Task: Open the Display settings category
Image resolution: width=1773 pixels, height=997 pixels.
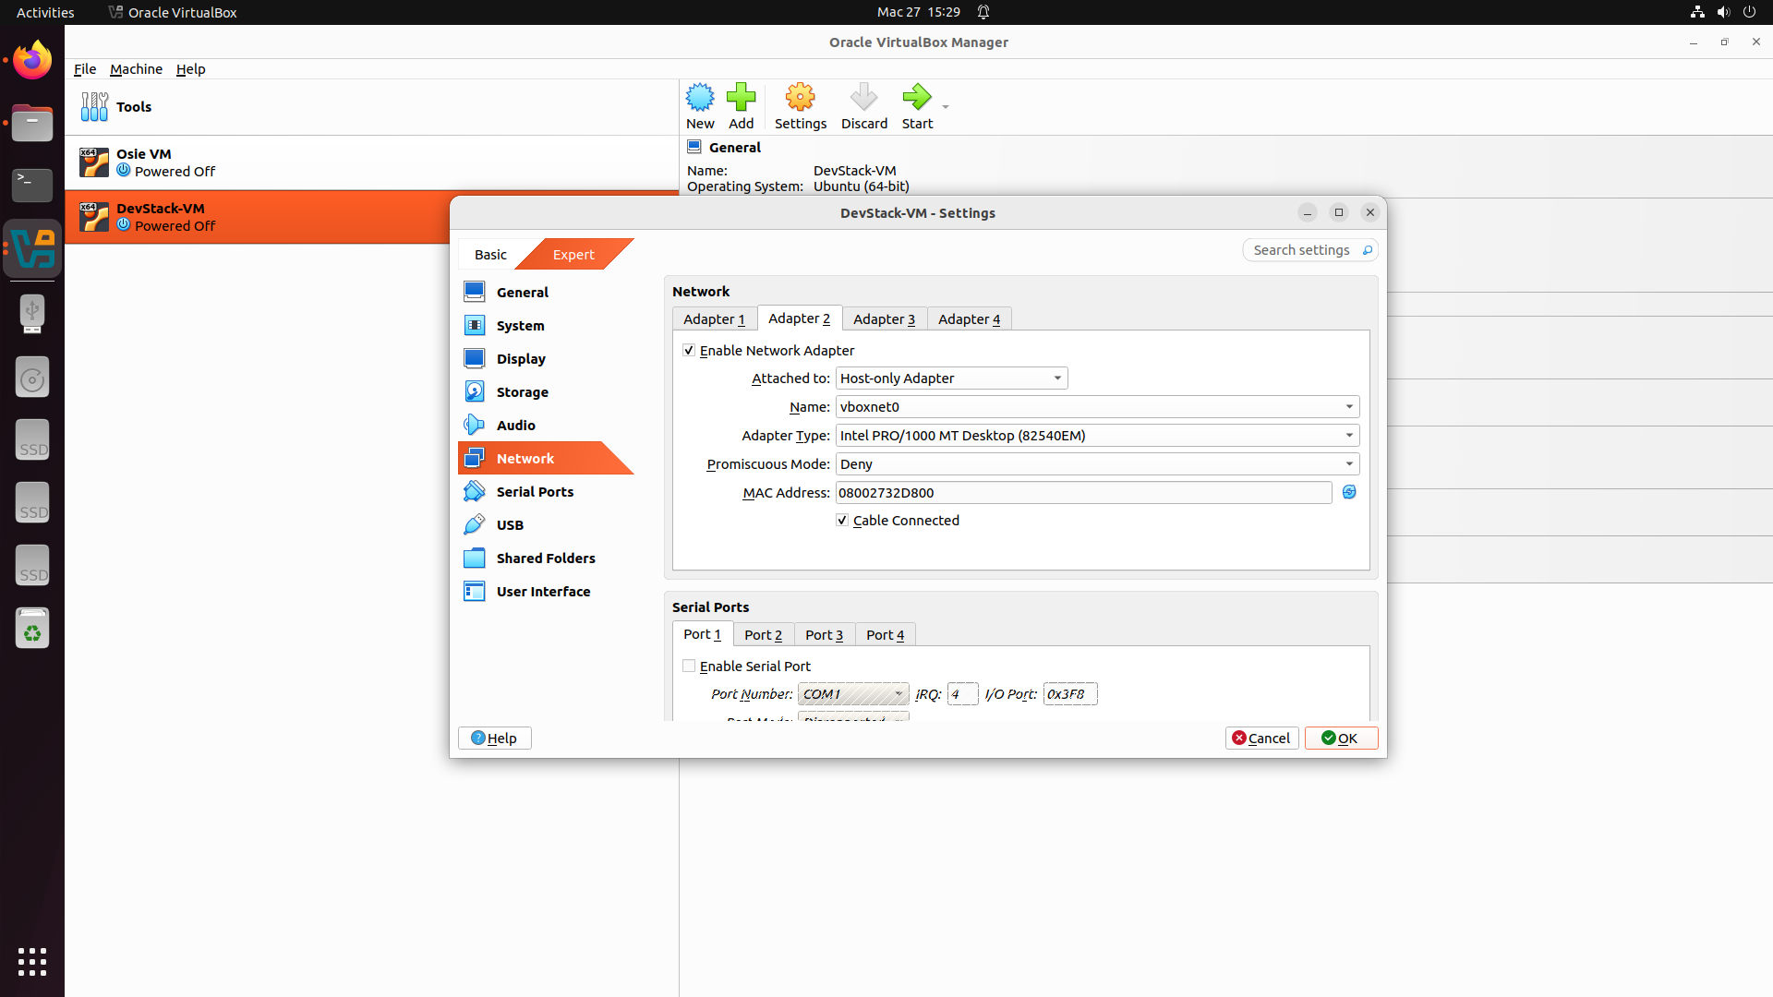Action: pyautogui.click(x=546, y=358)
